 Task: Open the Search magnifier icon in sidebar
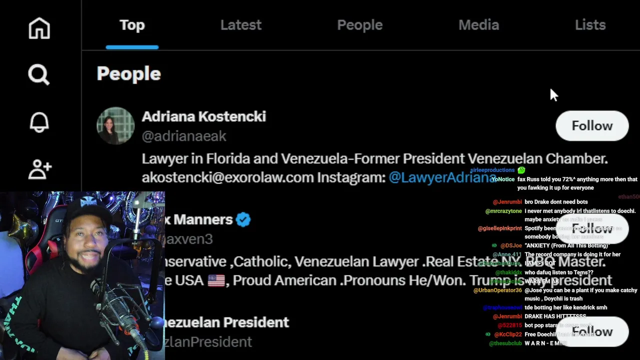coord(39,75)
